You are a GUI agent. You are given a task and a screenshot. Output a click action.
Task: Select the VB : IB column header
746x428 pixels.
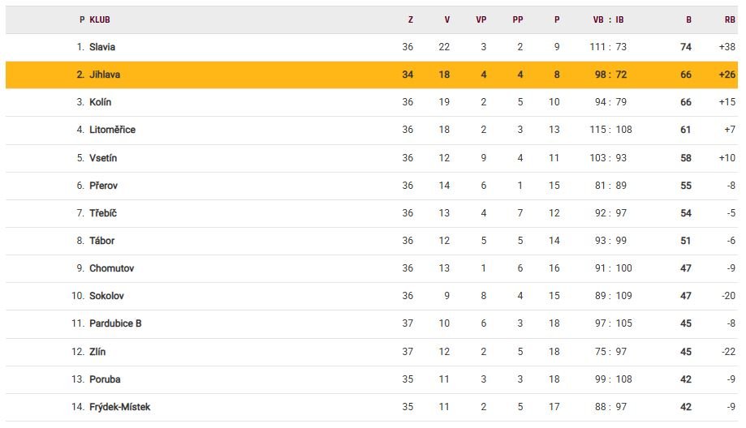click(608, 20)
